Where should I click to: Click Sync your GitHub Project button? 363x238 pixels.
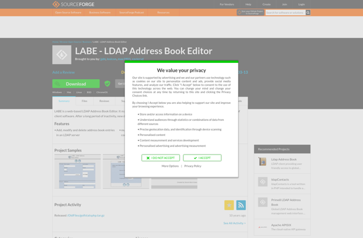pos(250,13)
